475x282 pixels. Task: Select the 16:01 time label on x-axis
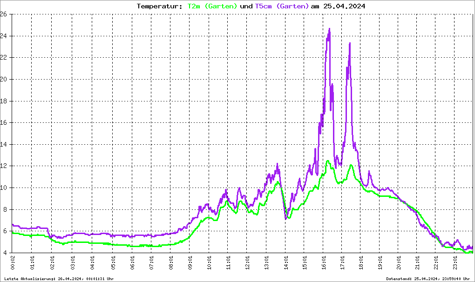pos(324,263)
